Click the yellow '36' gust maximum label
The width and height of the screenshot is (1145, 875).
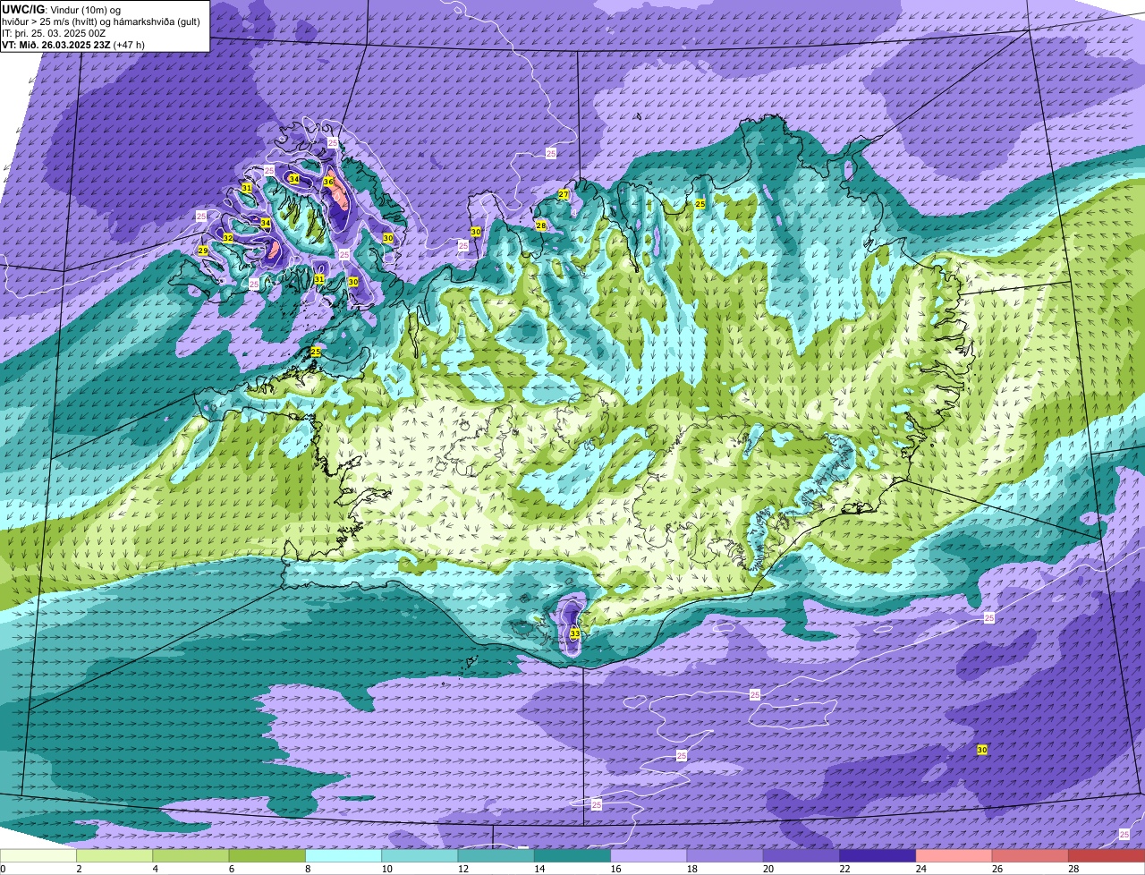click(328, 182)
